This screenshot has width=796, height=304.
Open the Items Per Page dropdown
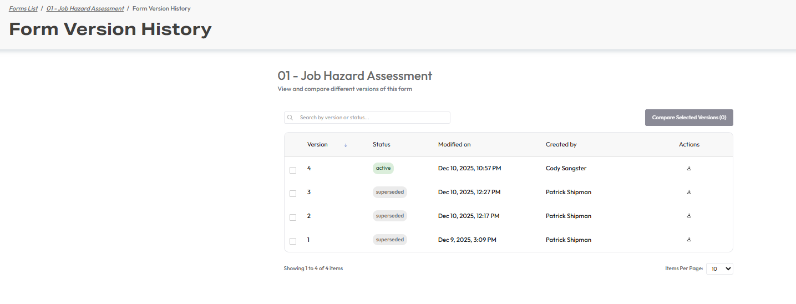[x=719, y=268]
